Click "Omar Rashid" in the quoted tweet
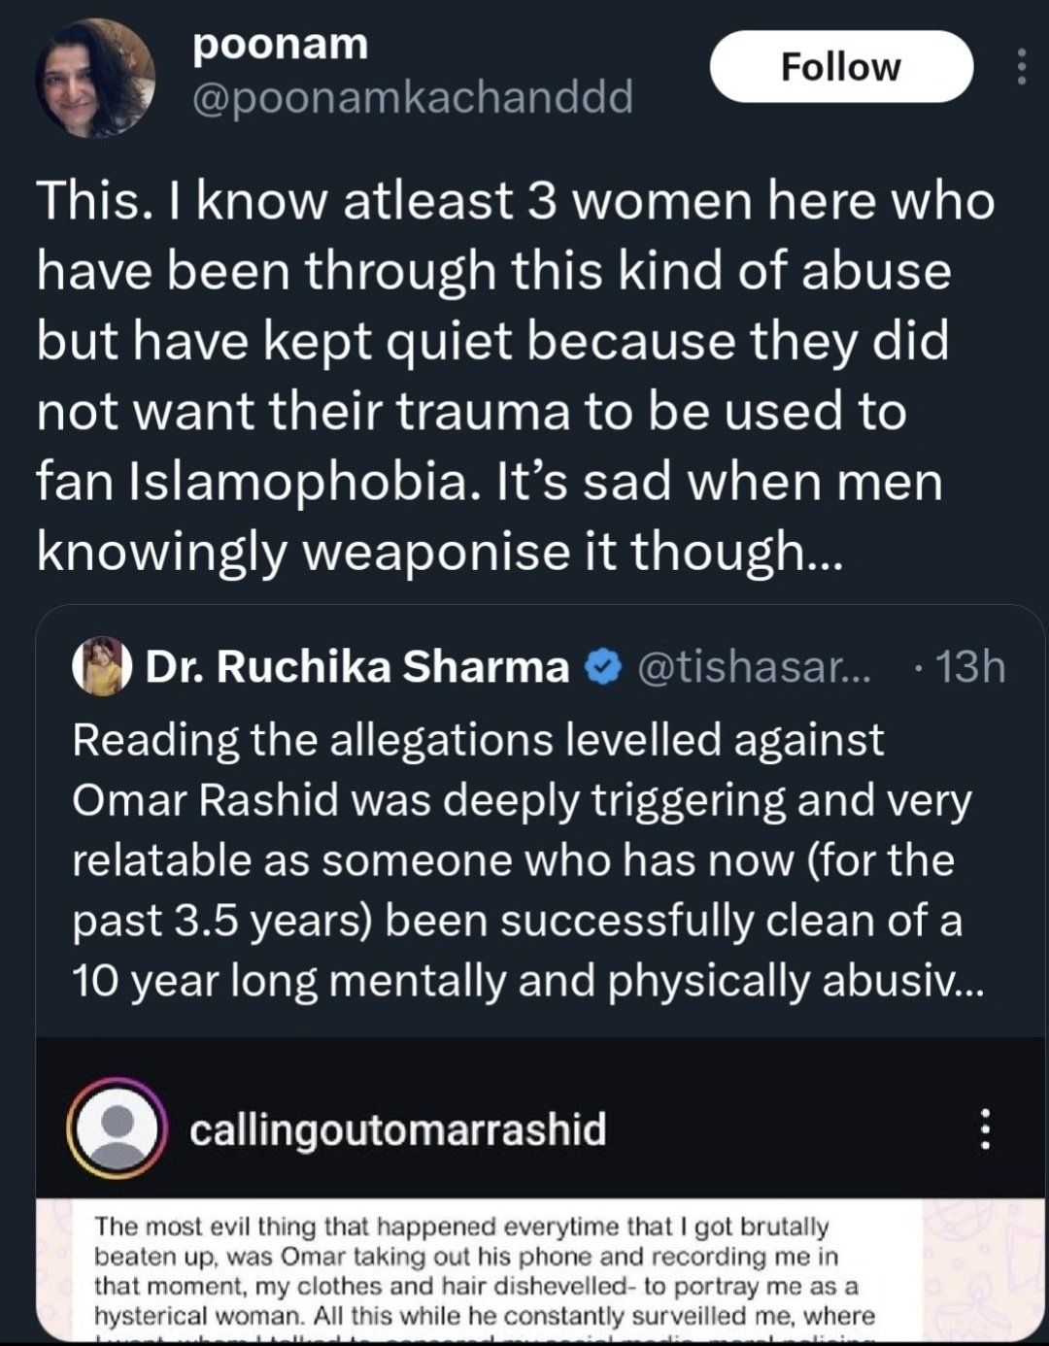 pos(205,800)
